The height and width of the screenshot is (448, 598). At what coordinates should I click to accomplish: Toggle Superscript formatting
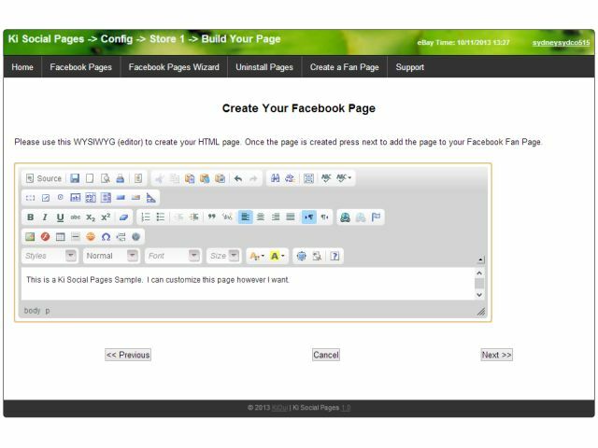point(106,217)
